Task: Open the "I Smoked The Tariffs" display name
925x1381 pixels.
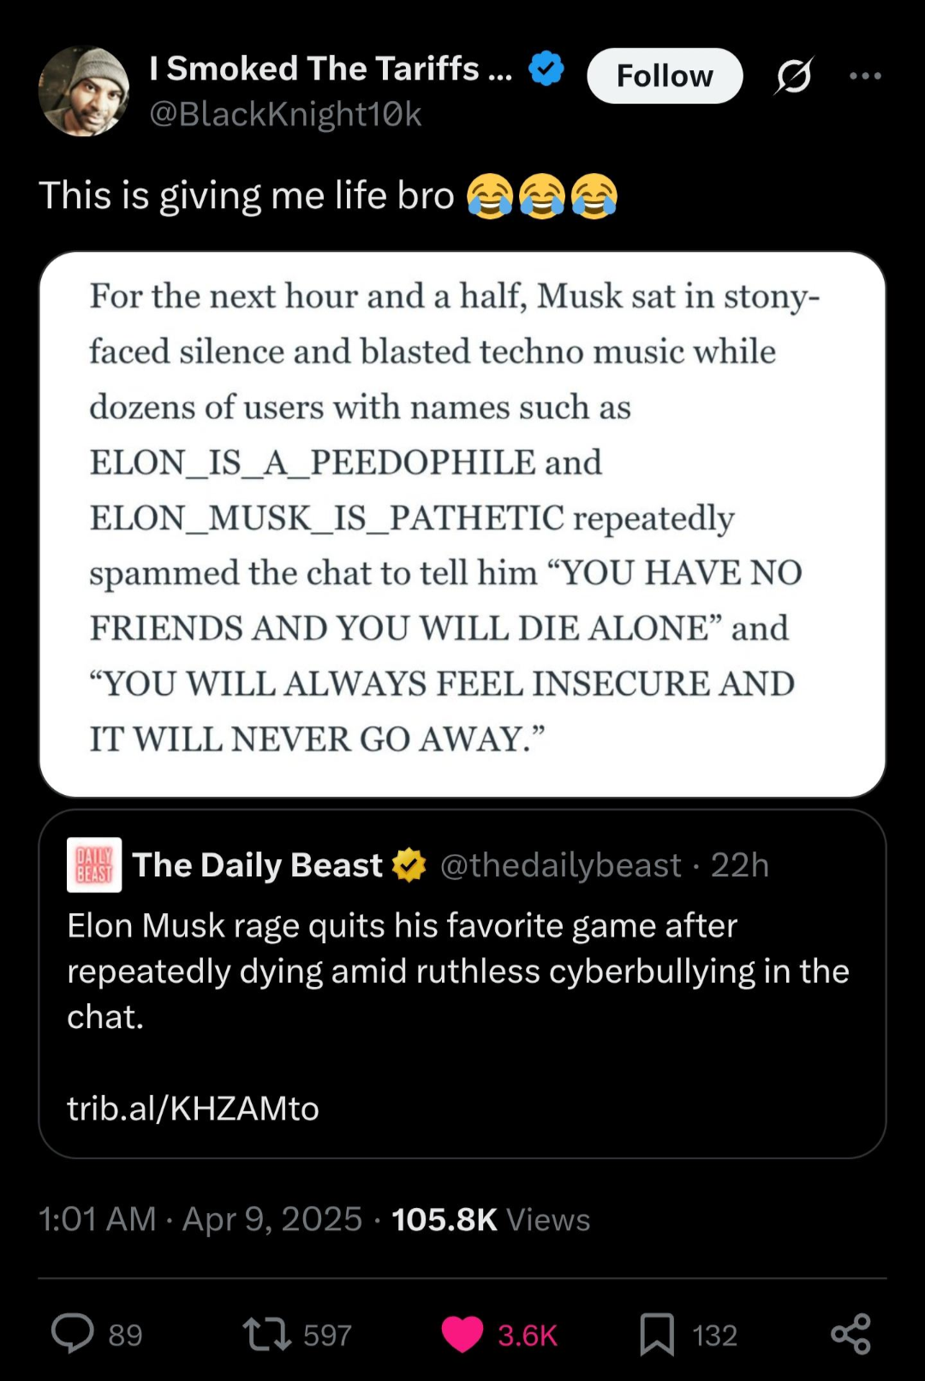Action: [x=331, y=69]
